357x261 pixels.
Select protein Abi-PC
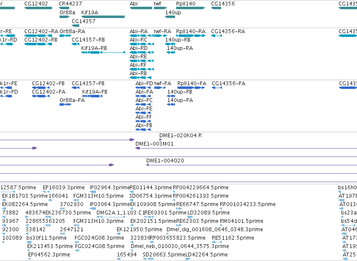pos(143,104)
